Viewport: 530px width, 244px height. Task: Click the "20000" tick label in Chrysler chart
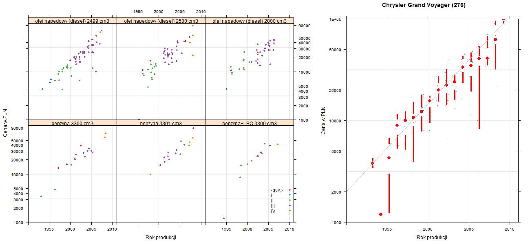click(336, 90)
